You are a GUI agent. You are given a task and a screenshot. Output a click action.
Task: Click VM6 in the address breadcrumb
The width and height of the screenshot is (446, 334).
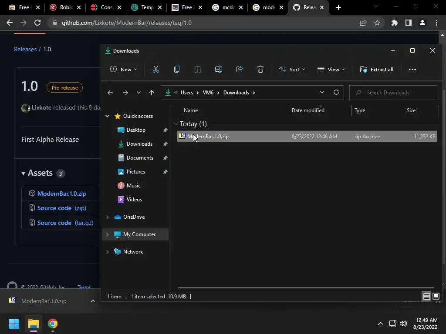(208, 93)
